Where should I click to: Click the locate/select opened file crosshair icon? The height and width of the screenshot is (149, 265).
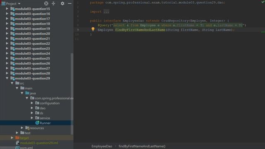click(x=46, y=4)
